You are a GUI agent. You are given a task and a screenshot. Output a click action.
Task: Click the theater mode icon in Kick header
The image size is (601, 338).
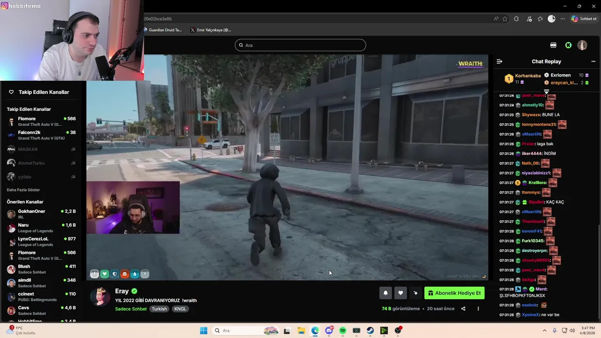tap(553, 45)
